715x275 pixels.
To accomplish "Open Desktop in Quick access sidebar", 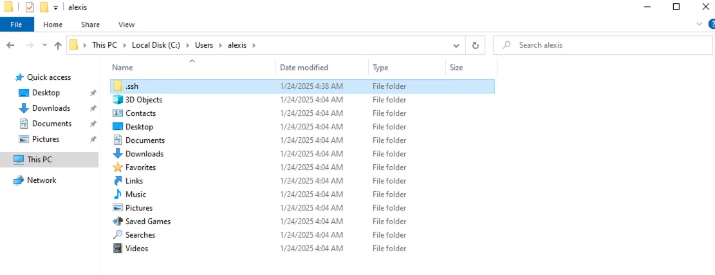I will click(x=46, y=93).
